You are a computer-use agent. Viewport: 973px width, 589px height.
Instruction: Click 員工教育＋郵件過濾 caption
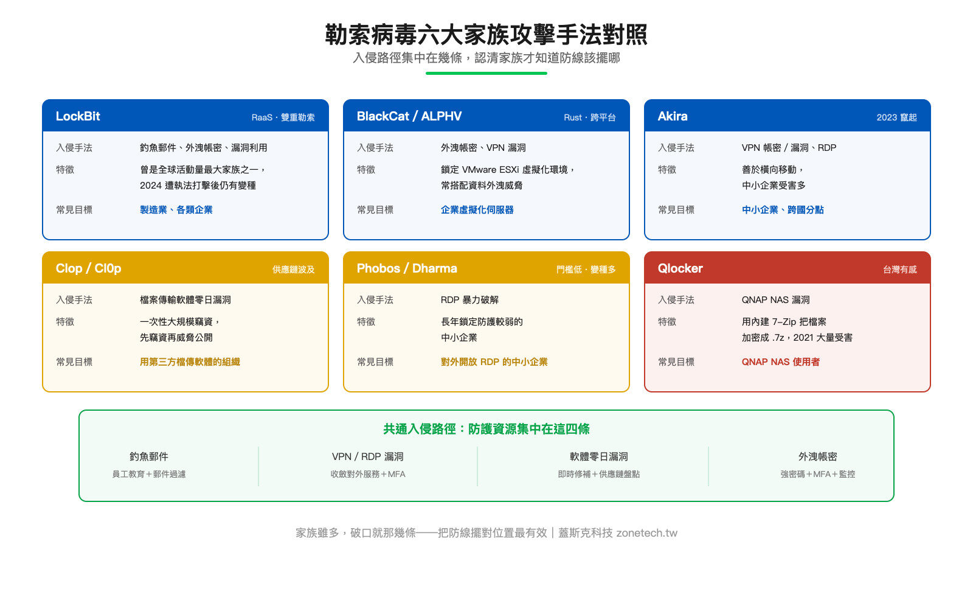click(149, 474)
